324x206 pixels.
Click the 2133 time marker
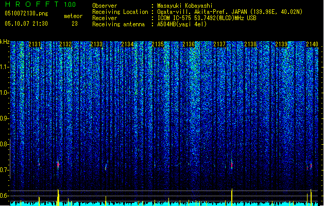coord(96,44)
